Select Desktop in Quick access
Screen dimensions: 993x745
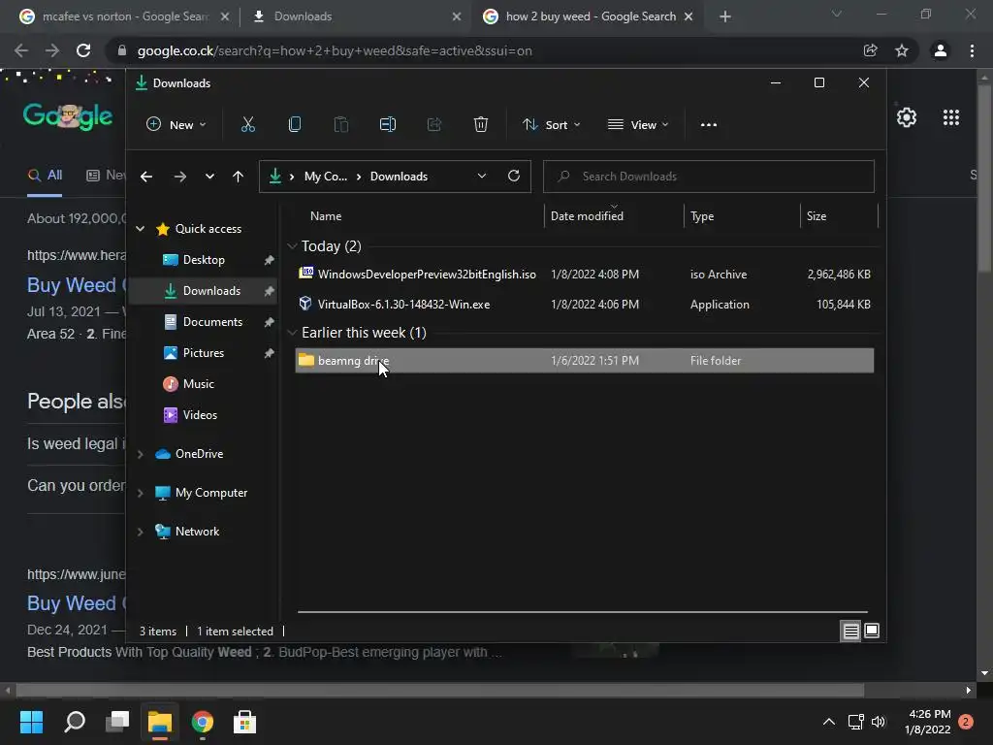pos(204,260)
